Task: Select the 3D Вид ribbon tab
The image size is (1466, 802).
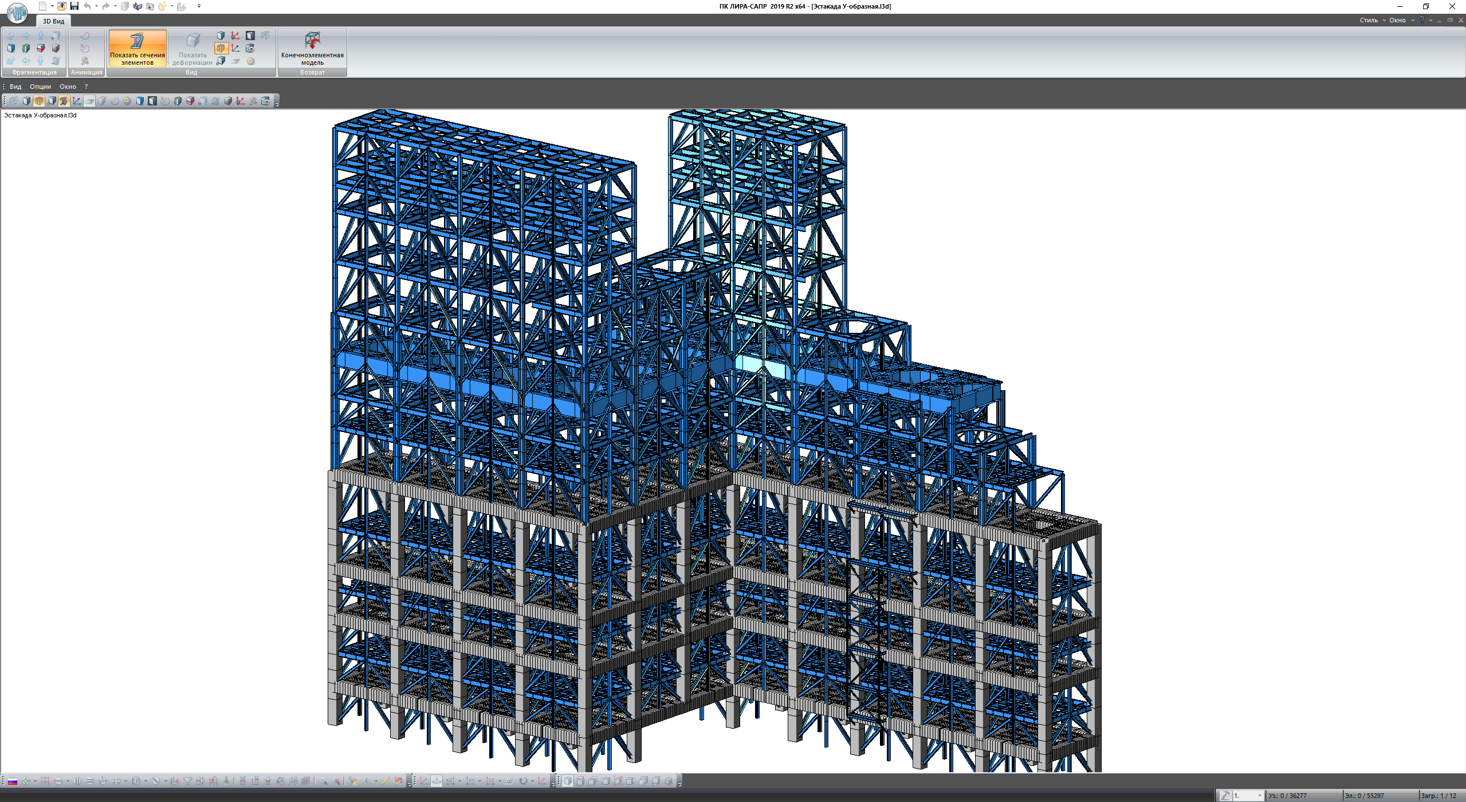Action: 53,21
